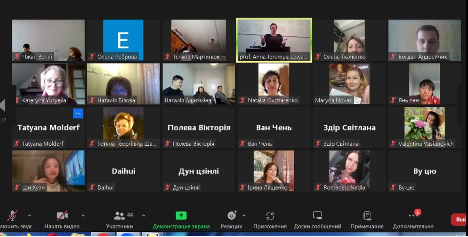Click the Natalia Ovcharenko name label
The width and height of the screenshot is (468, 237).
pos(273,100)
